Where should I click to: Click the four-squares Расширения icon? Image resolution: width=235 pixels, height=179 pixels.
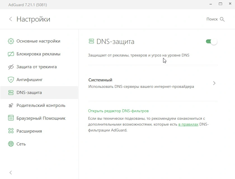click(x=11, y=131)
